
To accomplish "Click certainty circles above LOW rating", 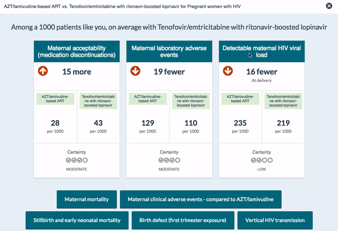I will pyautogui.click(x=262, y=160).
